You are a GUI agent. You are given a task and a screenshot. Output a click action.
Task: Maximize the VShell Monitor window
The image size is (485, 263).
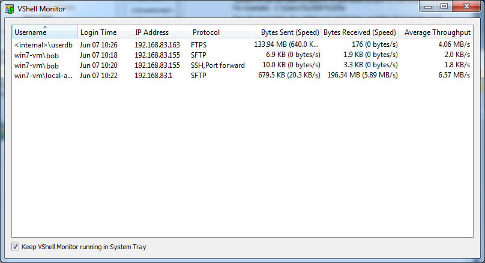pyautogui.click(x=443, y=6)
